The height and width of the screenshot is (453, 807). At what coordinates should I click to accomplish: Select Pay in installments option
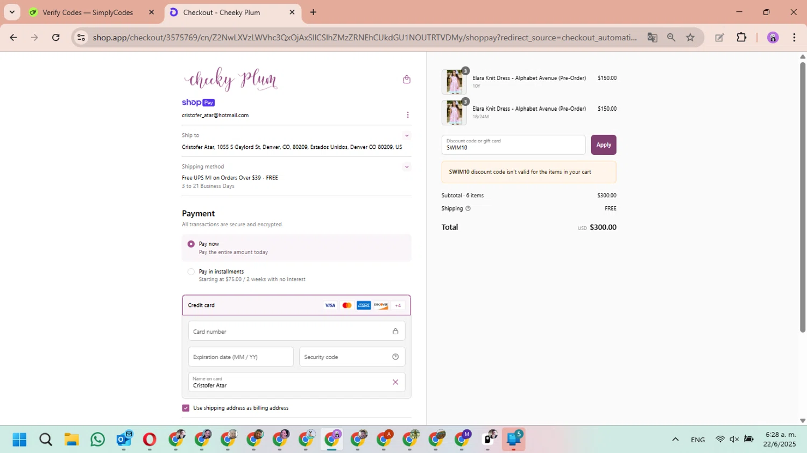(x=296, y=275)
